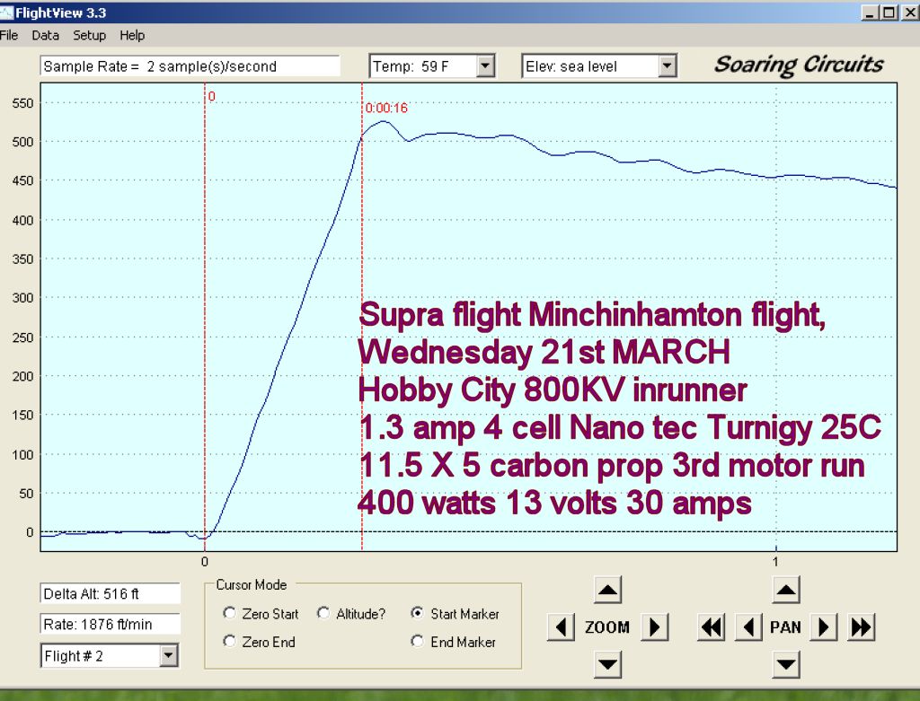
Task: Open the Elev sea level dropdown
Action: tap(667, 66)
